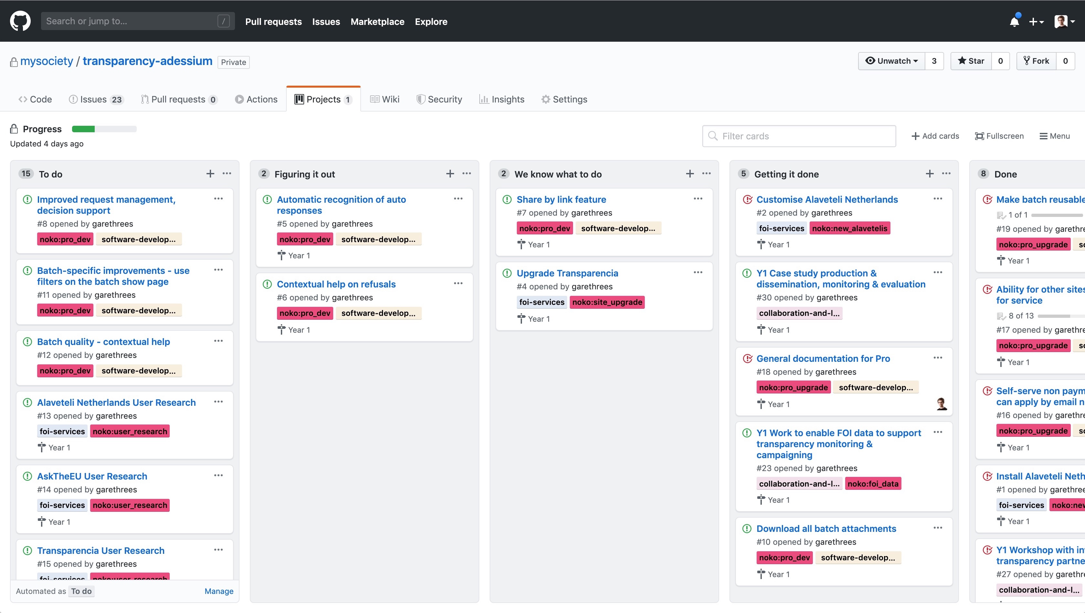
Task: Open card menu for Transparencia User Research
Action: [218, 550]
